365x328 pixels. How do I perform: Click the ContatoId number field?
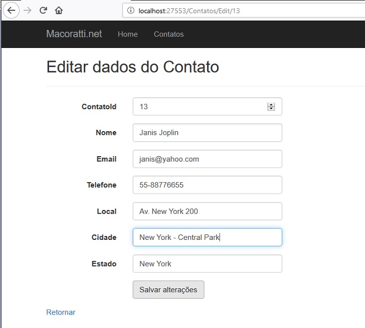pos(207,107)
